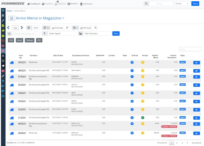
Task: Open the action menu for order 592023
Action: pyautogui.click(x=196, y=63)
